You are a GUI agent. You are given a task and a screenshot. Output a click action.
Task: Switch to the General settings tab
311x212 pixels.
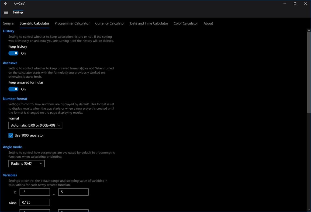pyautogui.click(x=8, y=23)
